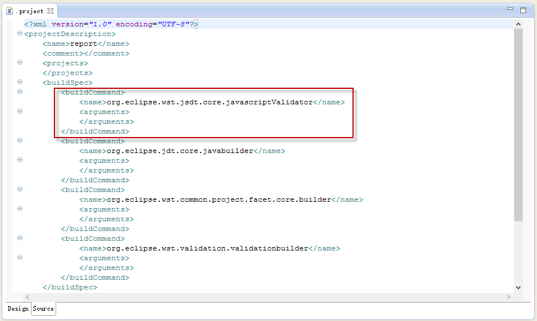Click the horizontal scrollbar left arrow
The image size is (537, 321).
pyautogui.click(x=27, y=297)
